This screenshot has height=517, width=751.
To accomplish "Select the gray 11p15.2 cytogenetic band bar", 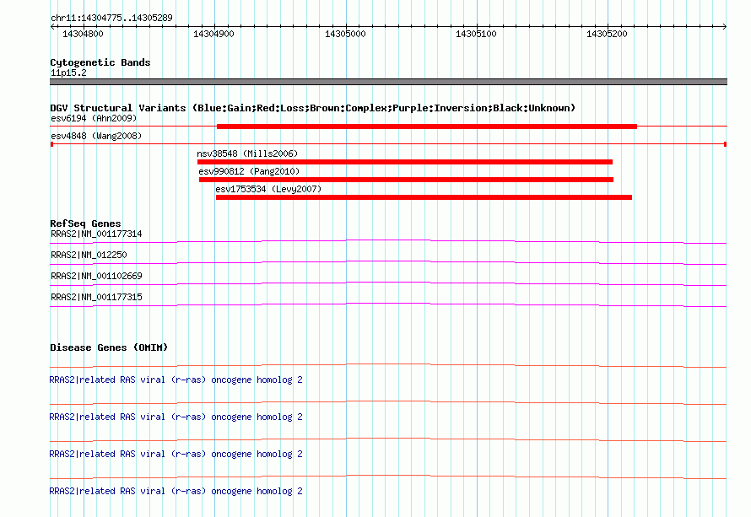I will pos(388,82).
